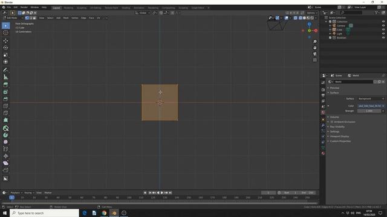The image size is (387, 217).
Task: Click the viewport zoom magnifier gizmo
Action: tap(315, 42)
